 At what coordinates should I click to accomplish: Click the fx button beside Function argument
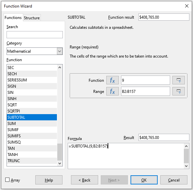113,80
